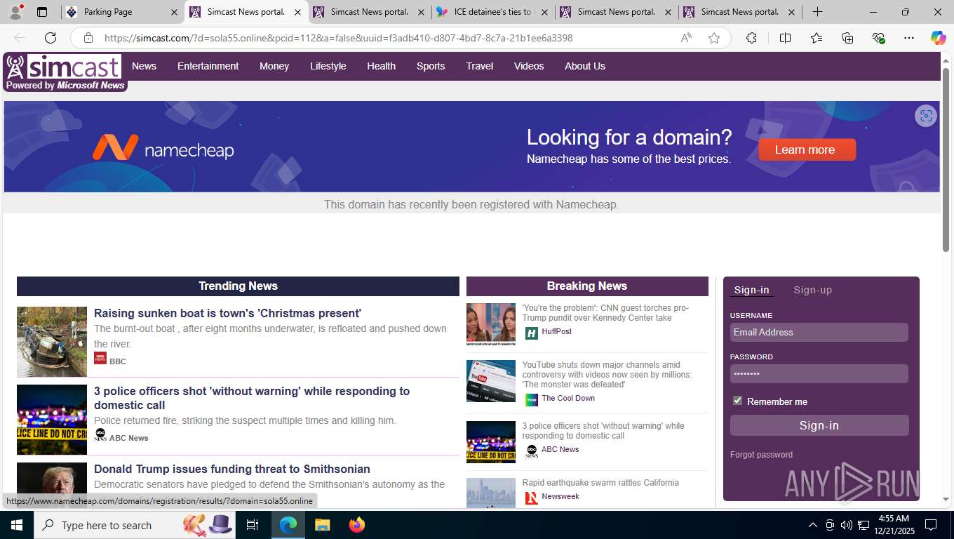Click the page vertical scrollbar thumb
This screenshot has width=954, height=539.
pyautogui.click(x=946, y=160)
